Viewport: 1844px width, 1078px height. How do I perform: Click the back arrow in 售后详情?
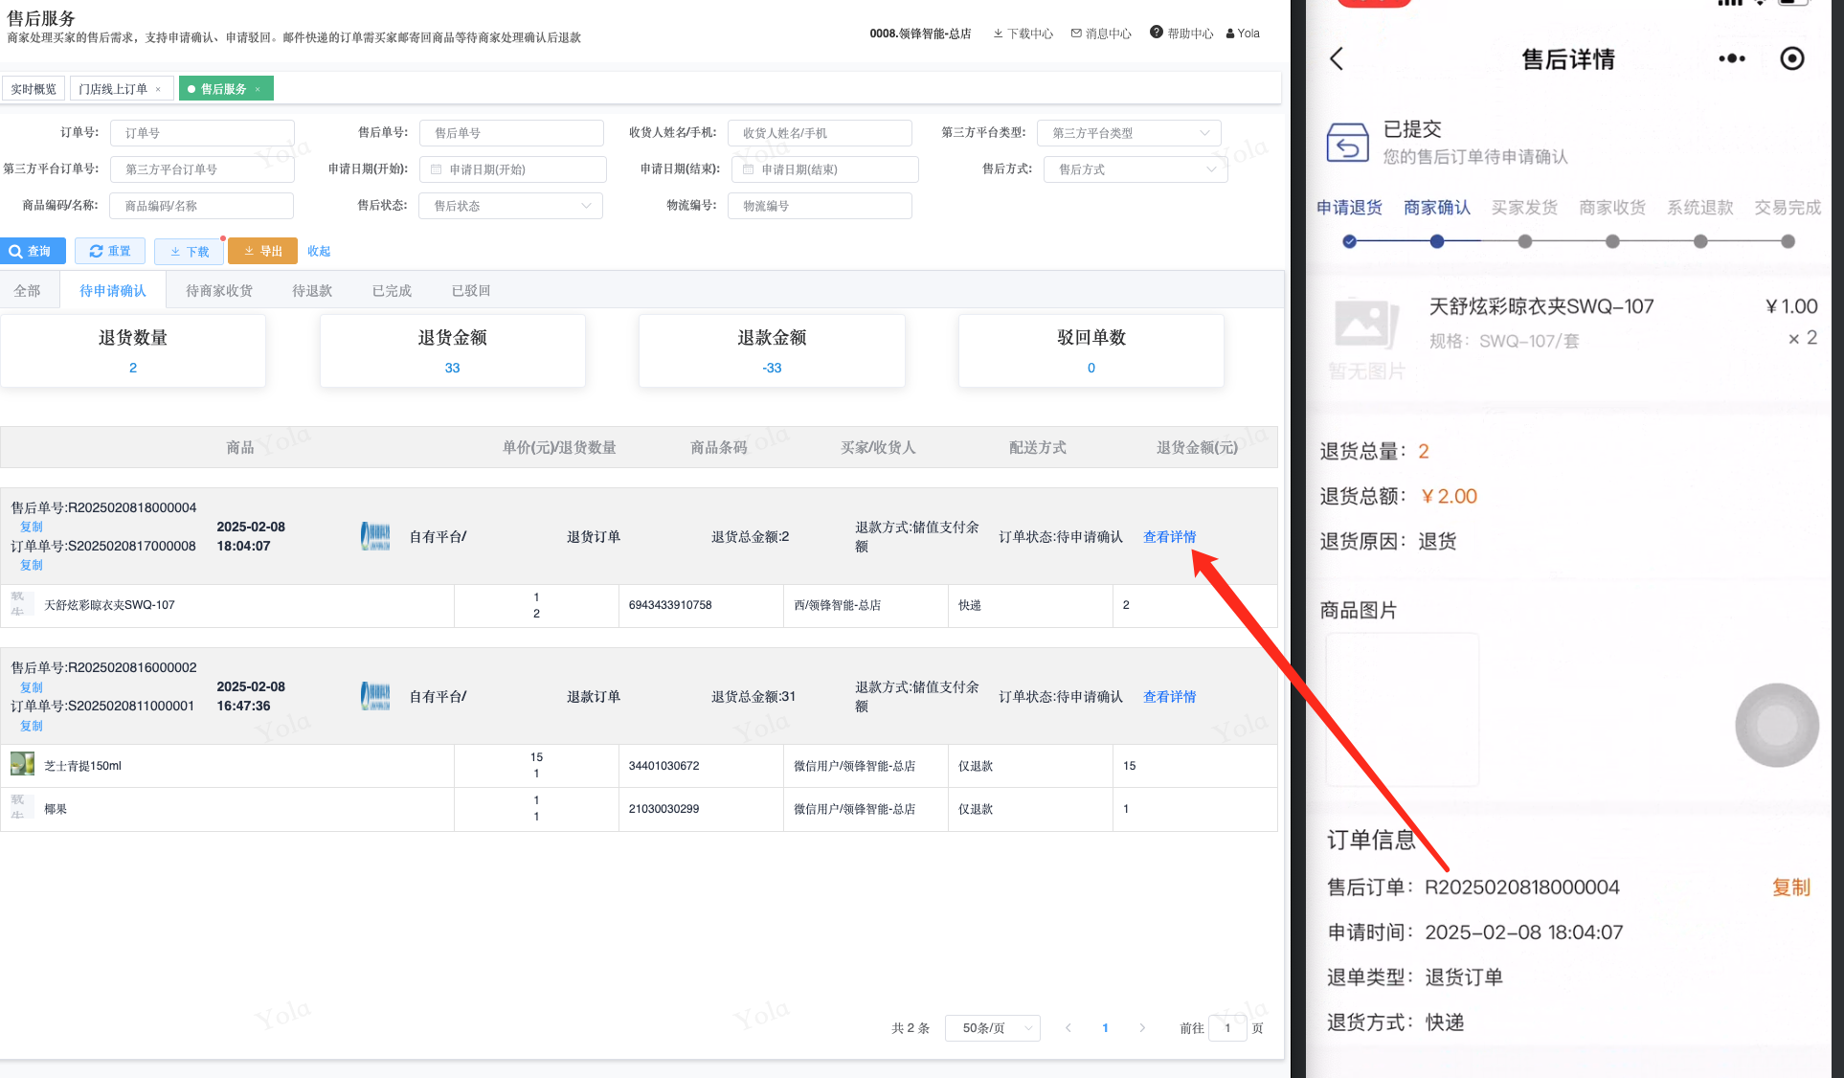pyautogui.click(x=1338, y=59)
